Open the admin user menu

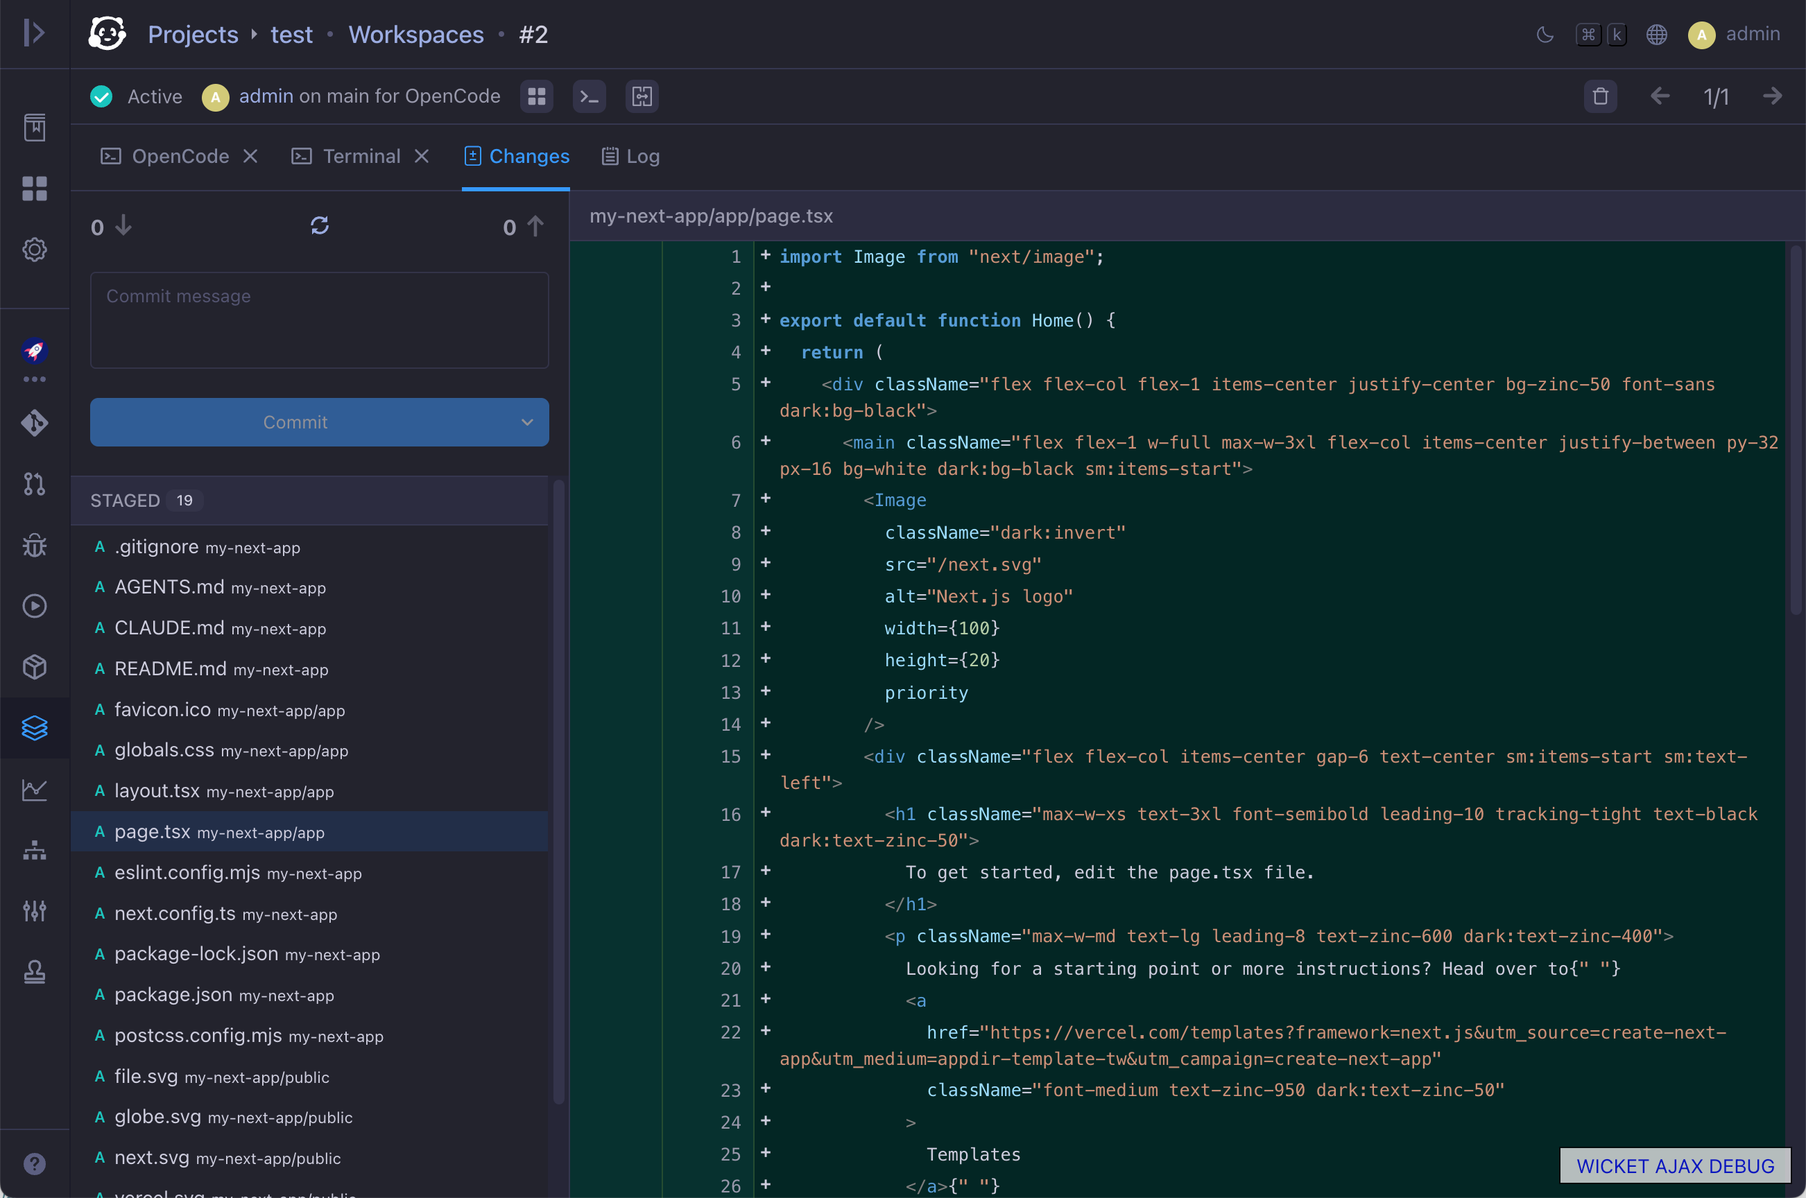pos(1734,35)
